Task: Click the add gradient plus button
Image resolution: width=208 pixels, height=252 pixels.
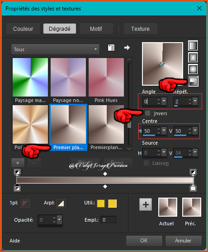Action: 18,163
